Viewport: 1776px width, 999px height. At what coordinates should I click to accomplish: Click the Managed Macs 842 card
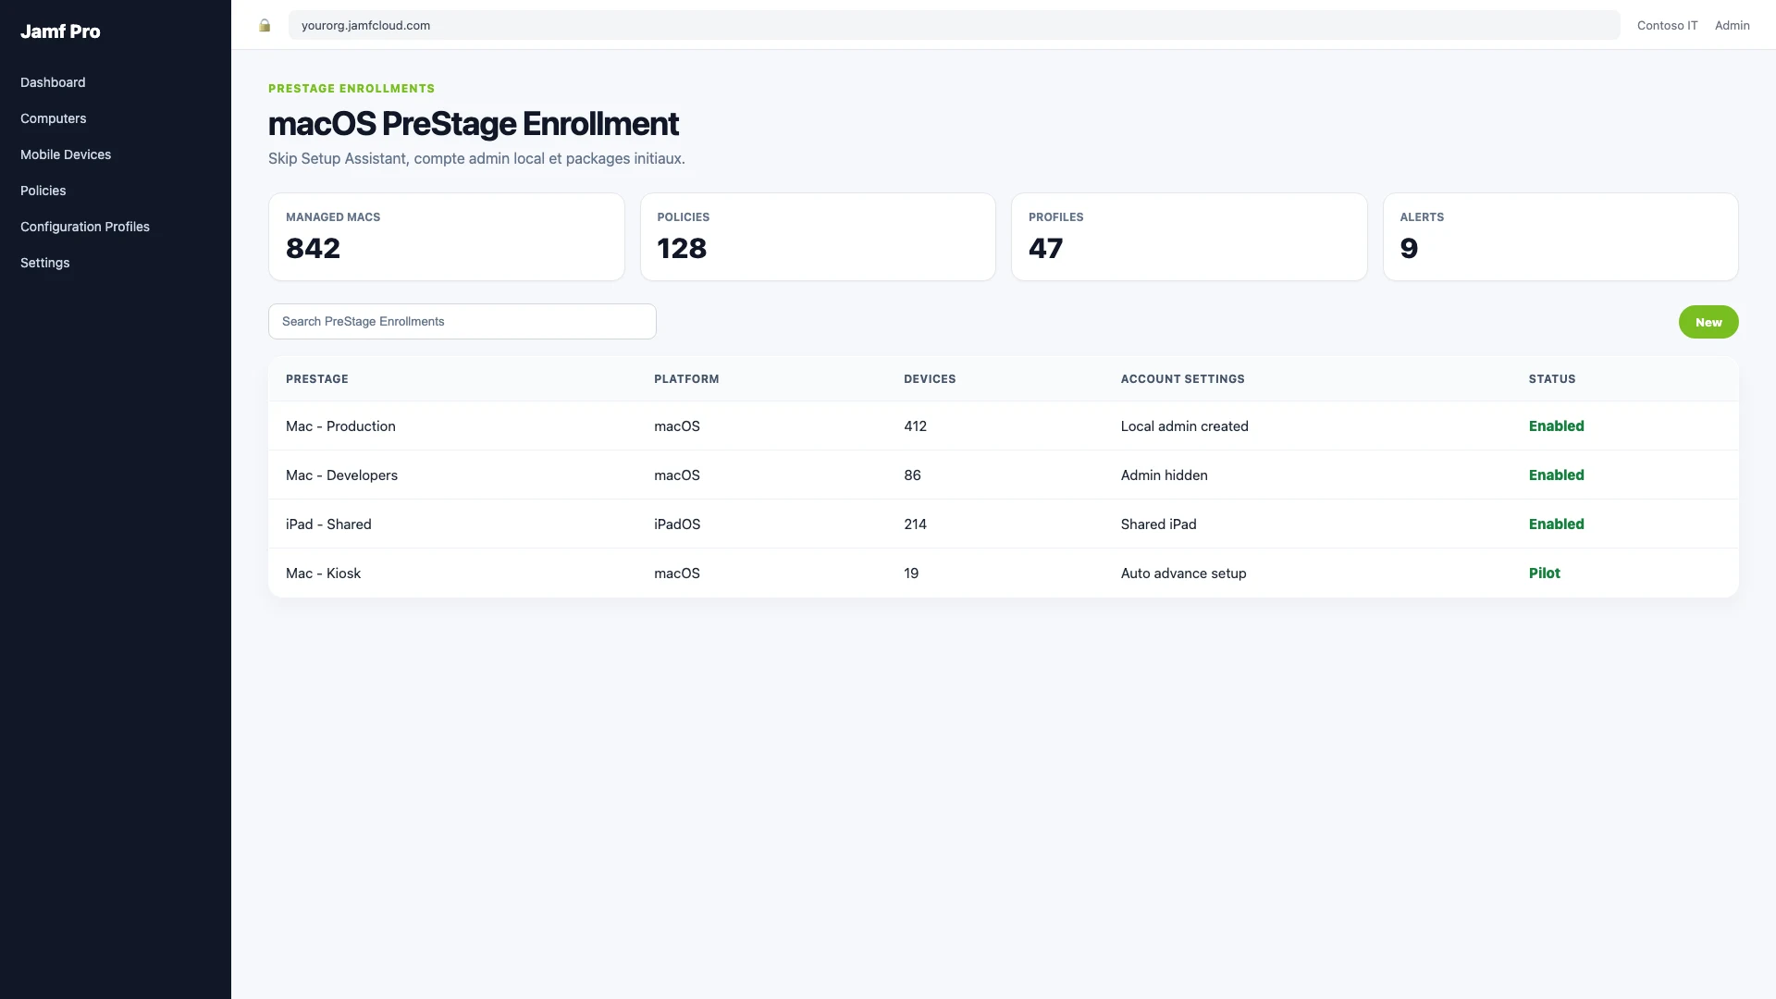447,237
